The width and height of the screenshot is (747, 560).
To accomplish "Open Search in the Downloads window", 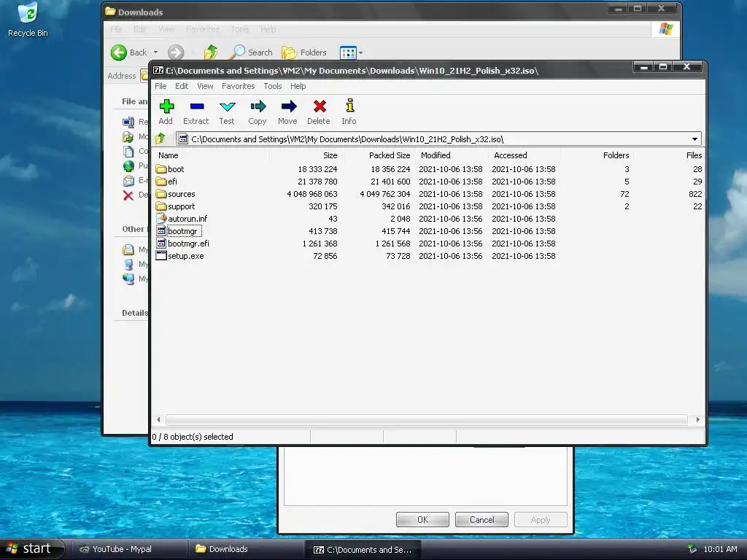I will tap(251, 52).
